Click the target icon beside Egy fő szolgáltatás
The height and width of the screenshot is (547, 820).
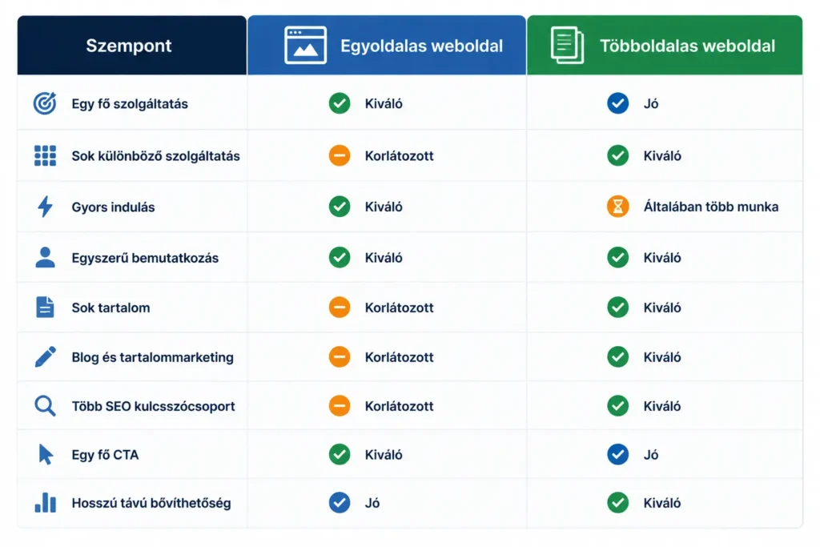click(x=45, y=103)
